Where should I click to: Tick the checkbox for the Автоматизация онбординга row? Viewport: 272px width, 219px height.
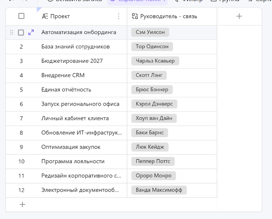pos(21,32)
